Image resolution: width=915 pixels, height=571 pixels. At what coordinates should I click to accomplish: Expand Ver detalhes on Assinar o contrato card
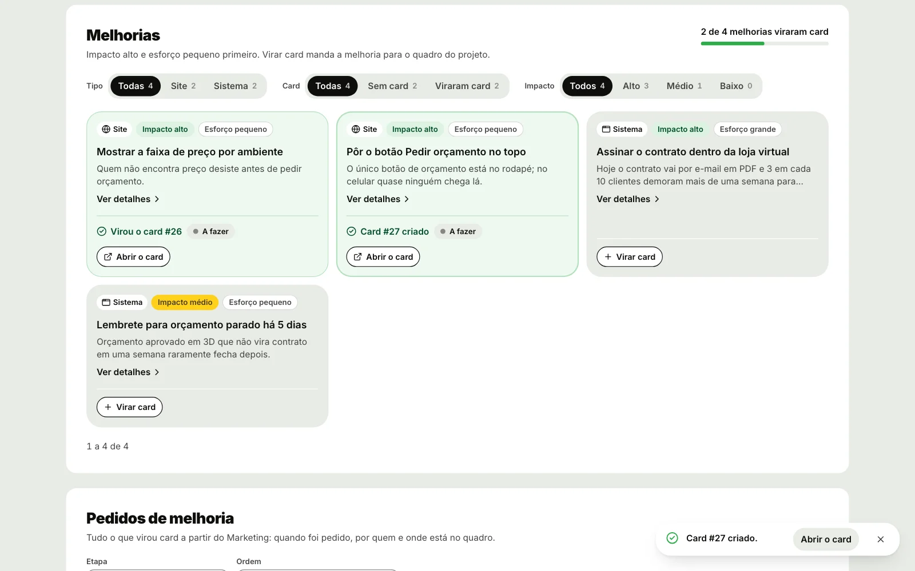point(628,199)
